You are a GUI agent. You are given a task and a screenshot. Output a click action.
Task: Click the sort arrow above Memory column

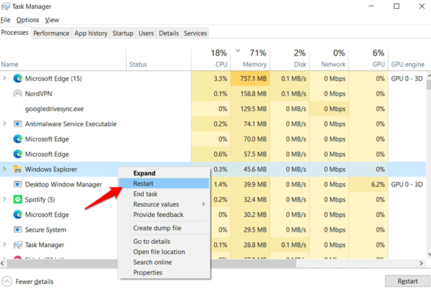[x=238, y=51]
